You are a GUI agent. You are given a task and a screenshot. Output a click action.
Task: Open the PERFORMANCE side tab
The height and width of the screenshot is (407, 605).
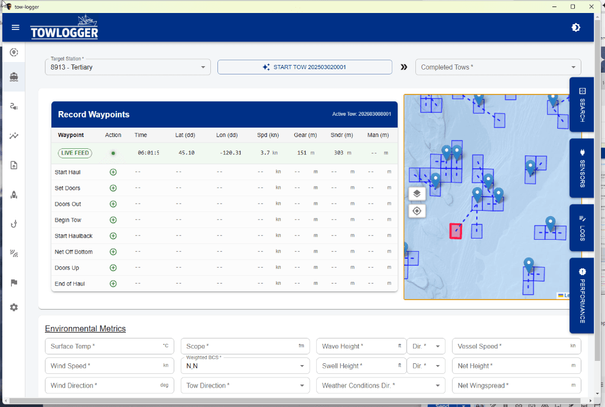[x=582, y=295]
